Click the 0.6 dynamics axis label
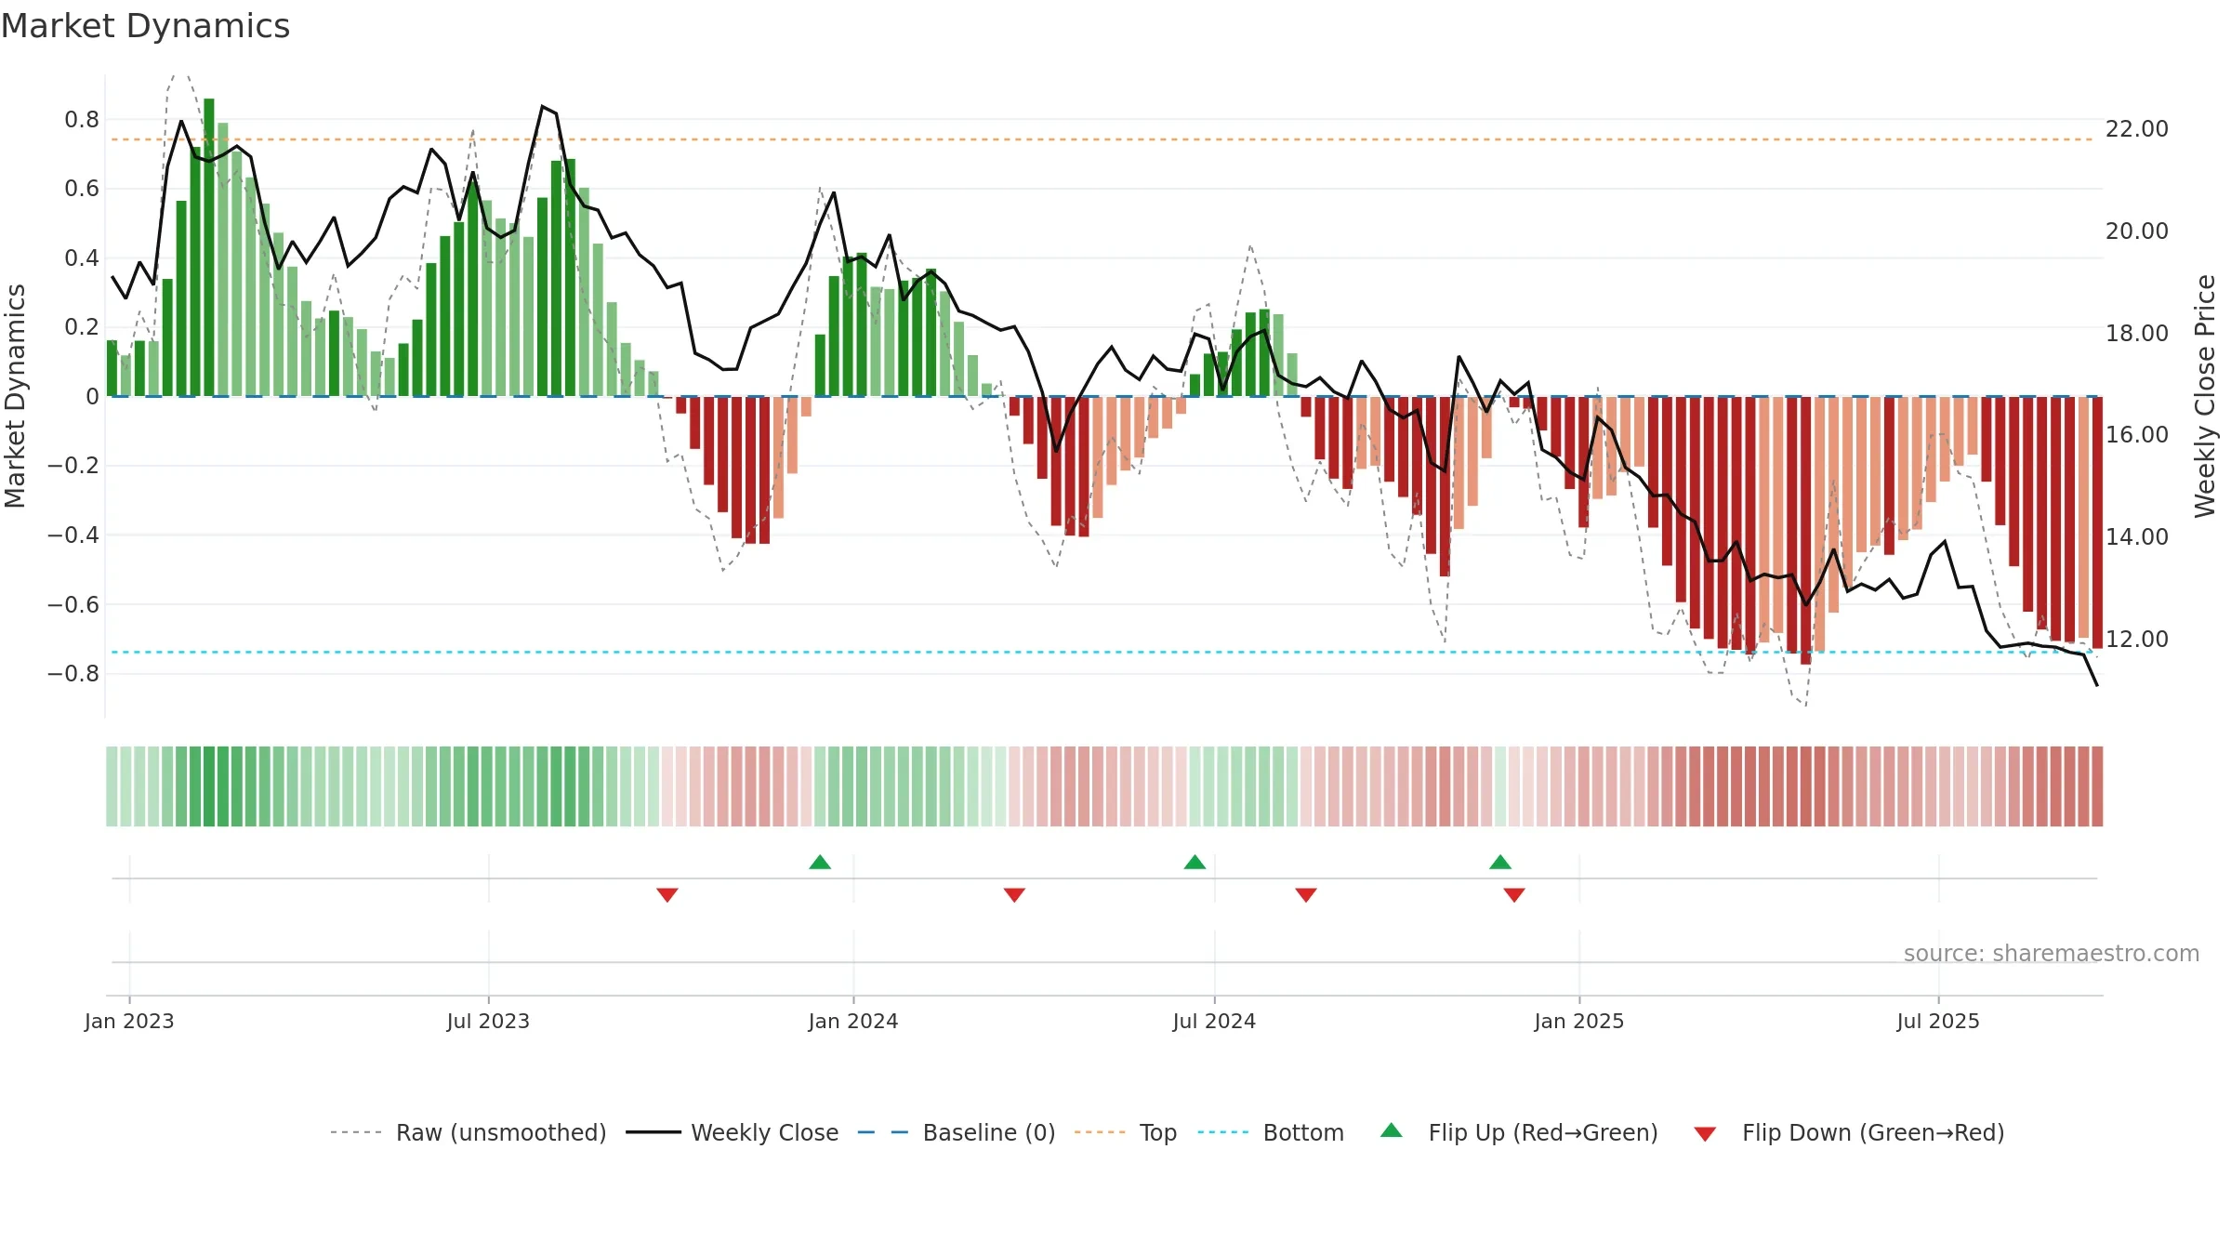Viewport: 2231px width, 1255px height. (x=82, y=189)
